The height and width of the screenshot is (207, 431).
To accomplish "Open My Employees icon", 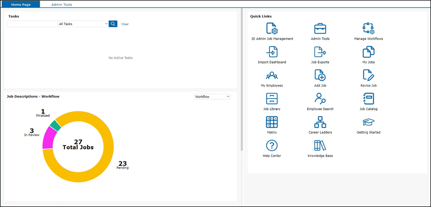I will tap(272, 75).
